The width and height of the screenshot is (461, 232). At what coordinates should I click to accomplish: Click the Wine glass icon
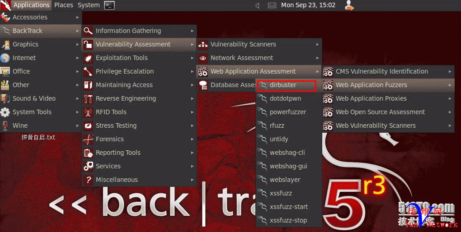point(5,125)
